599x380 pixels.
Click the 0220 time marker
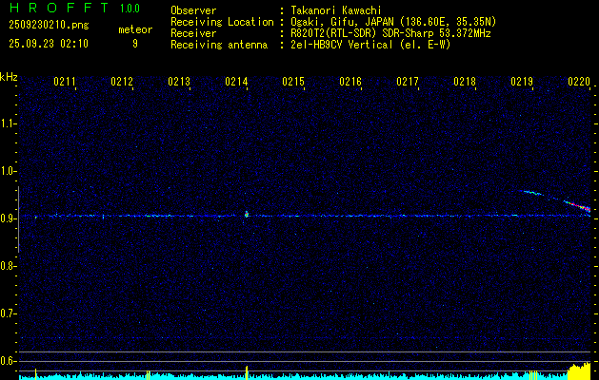tap(579, 82)
